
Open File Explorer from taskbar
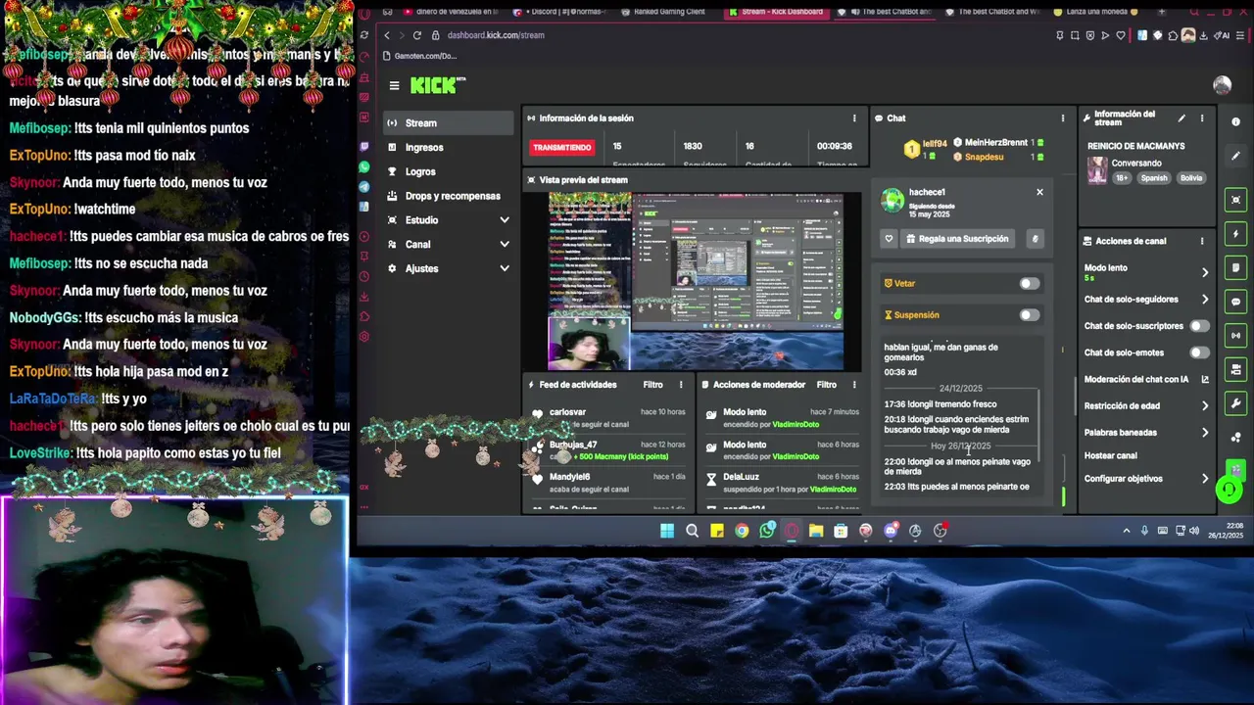[816, 531]
